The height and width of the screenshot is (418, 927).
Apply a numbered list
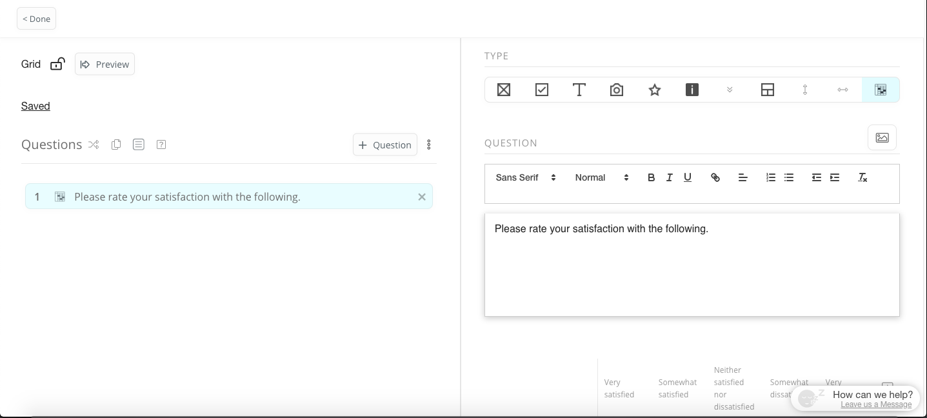[771, 177]
